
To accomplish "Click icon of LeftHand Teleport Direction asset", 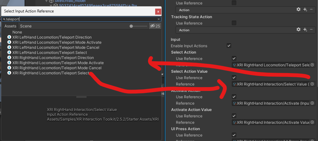I will pyautogui.click(x=9, y=37).
